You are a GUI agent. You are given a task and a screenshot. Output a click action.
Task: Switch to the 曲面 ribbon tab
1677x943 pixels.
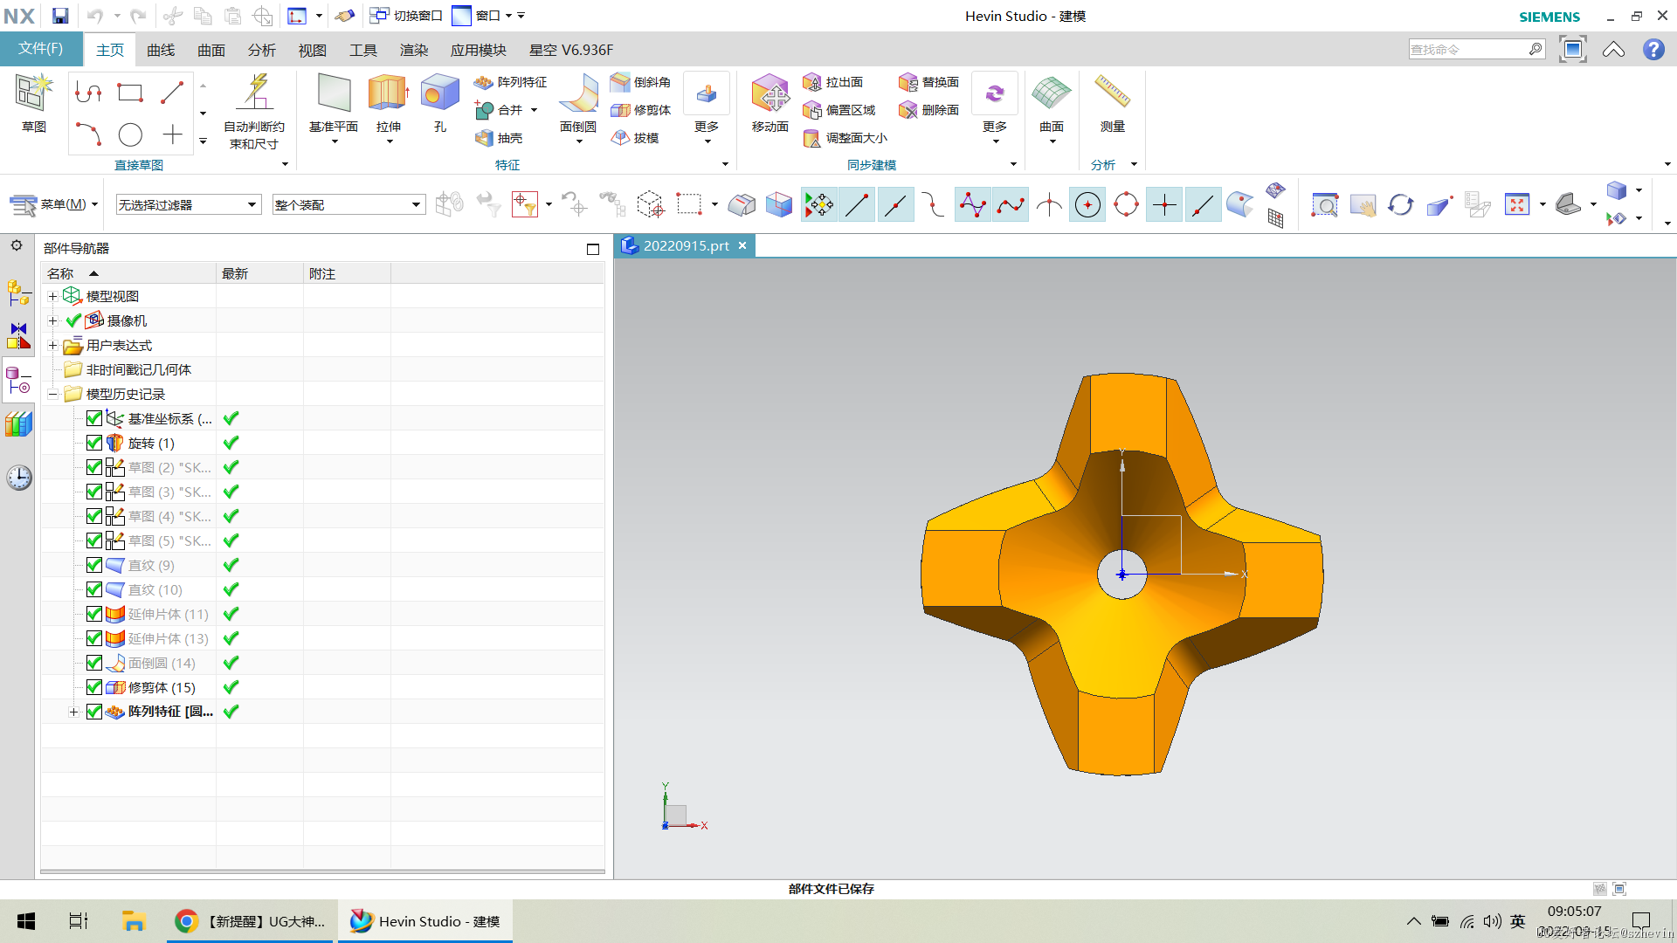(x=211, y=50)
